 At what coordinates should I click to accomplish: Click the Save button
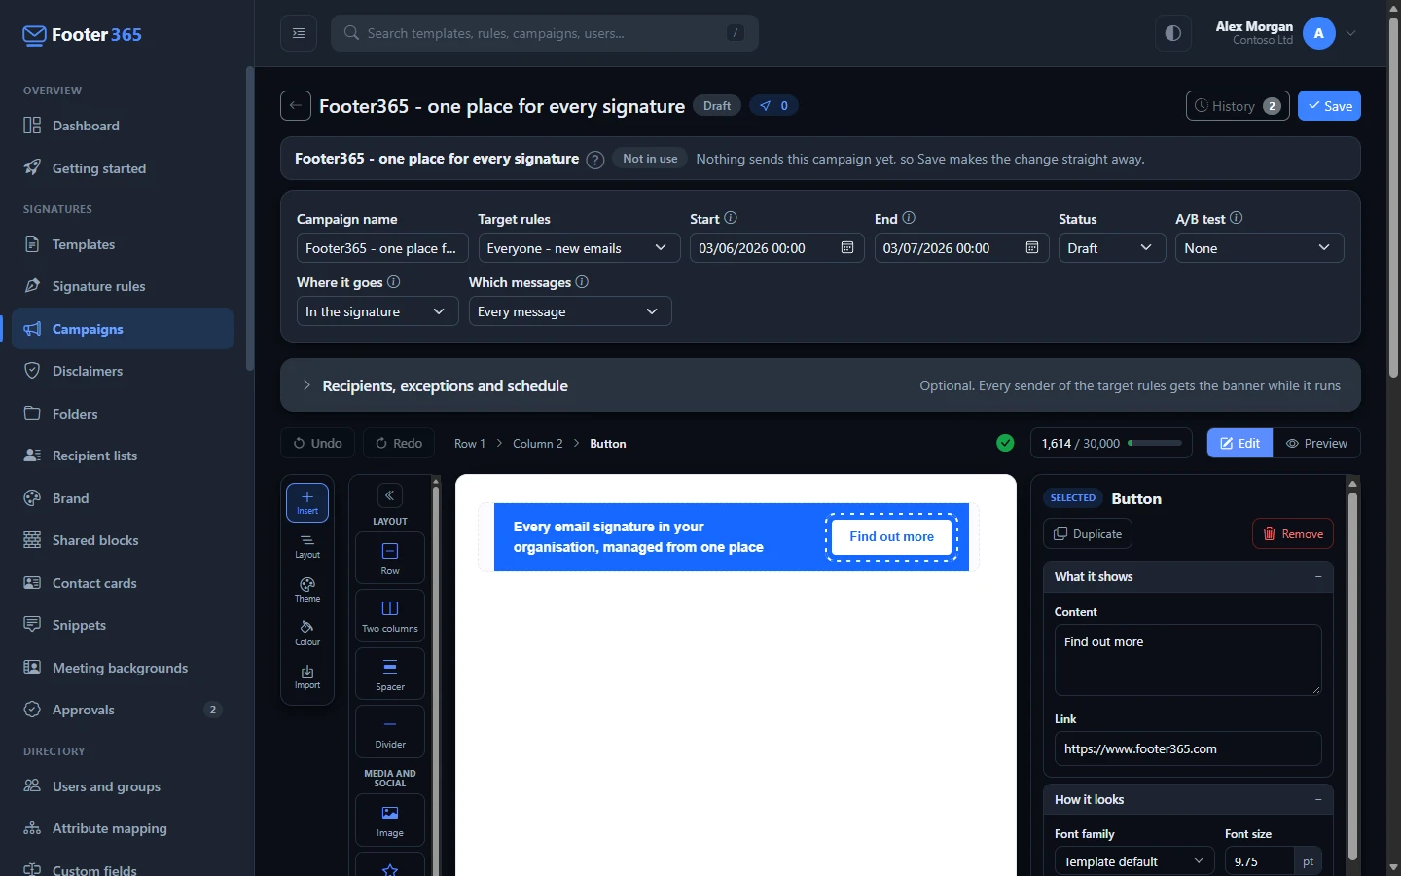pyautogui.click(x=1329, y=106)
